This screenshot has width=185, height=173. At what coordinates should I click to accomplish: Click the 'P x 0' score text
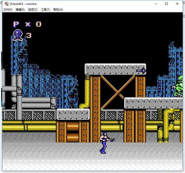[27, 24]
